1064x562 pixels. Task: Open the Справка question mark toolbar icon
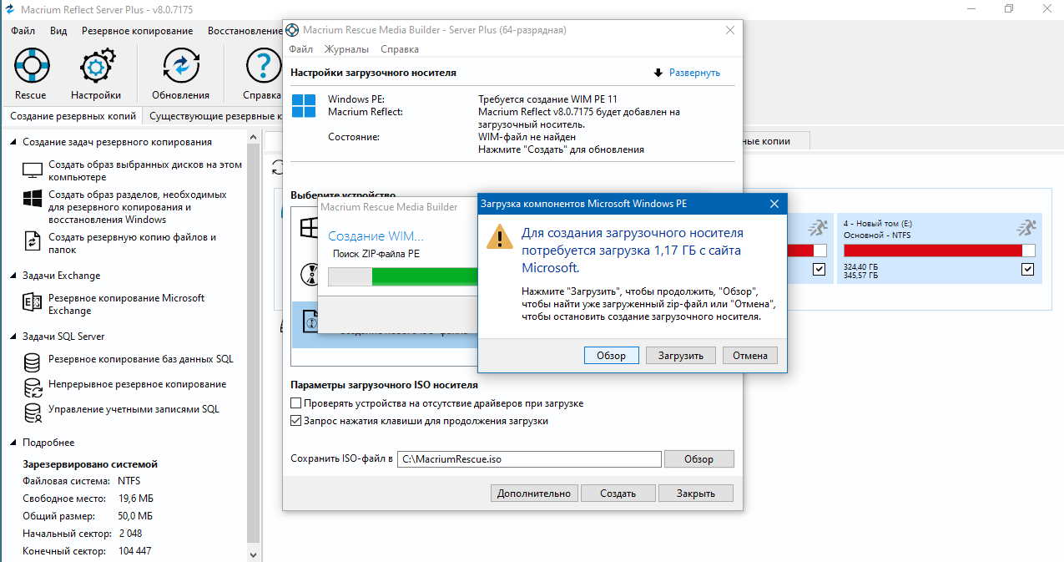point(263,65)
